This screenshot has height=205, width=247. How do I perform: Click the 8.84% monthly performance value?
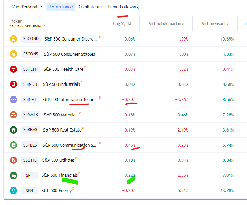click(228, 160)
